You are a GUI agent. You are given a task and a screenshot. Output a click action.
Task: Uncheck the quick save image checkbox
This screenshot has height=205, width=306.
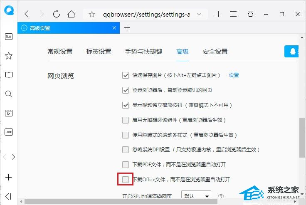point(126,75)
